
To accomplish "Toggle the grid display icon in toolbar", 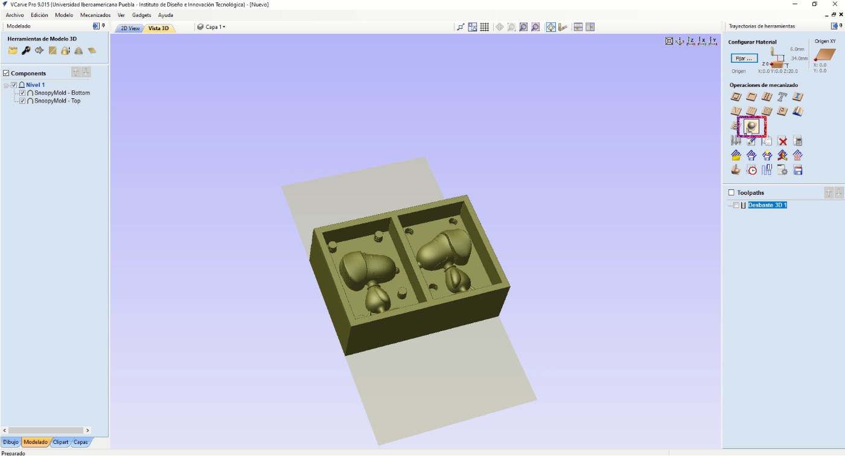I will point(485,27).
